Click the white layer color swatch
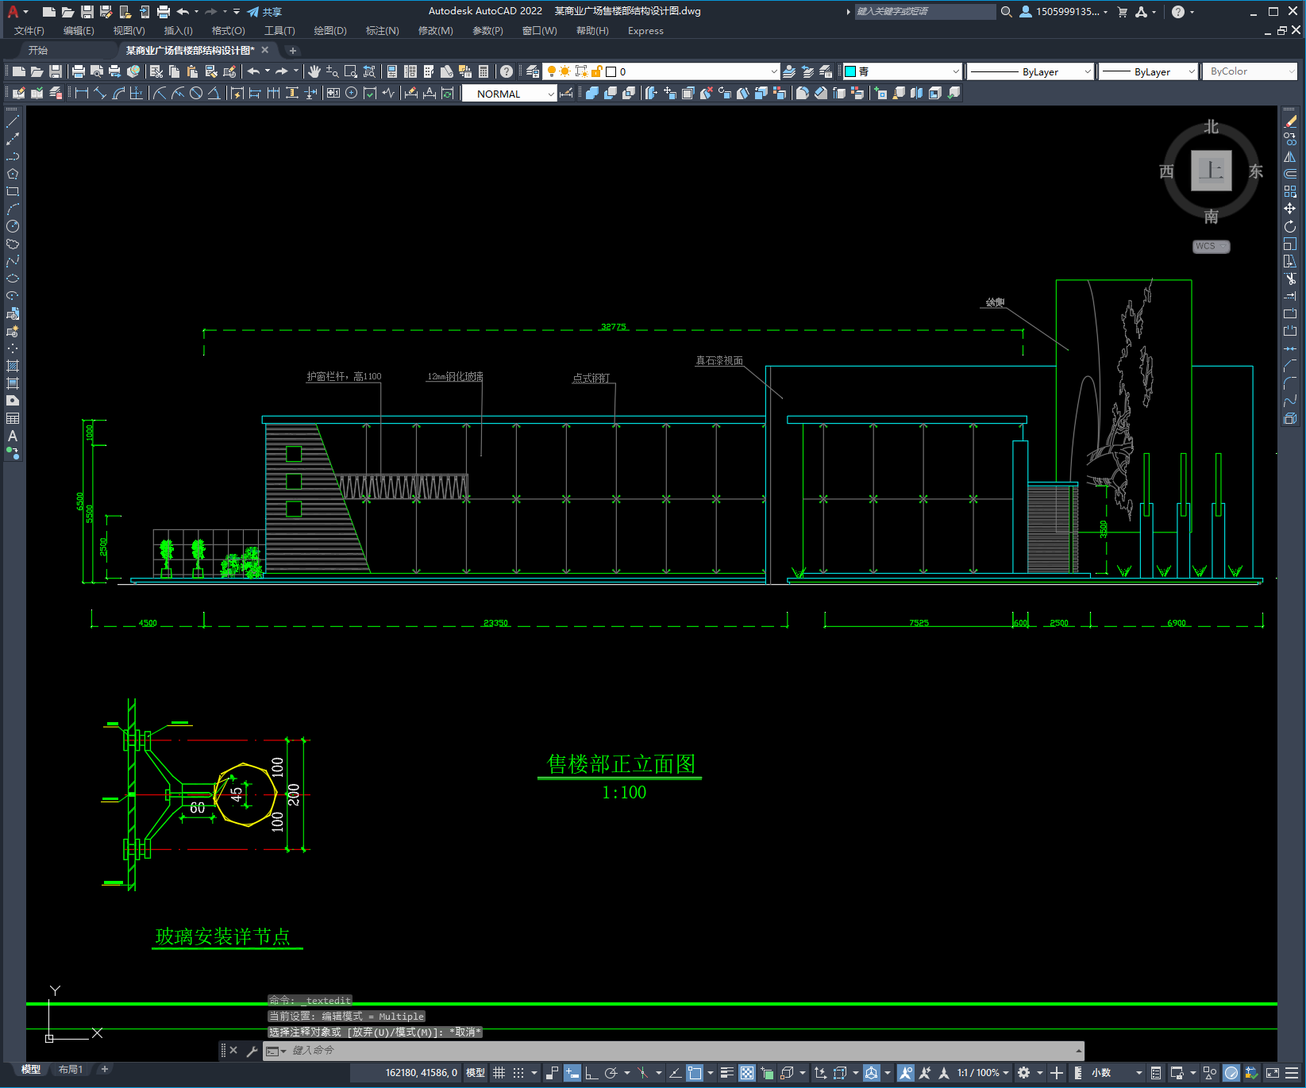1306x1088 pixels. pos(611,71)
